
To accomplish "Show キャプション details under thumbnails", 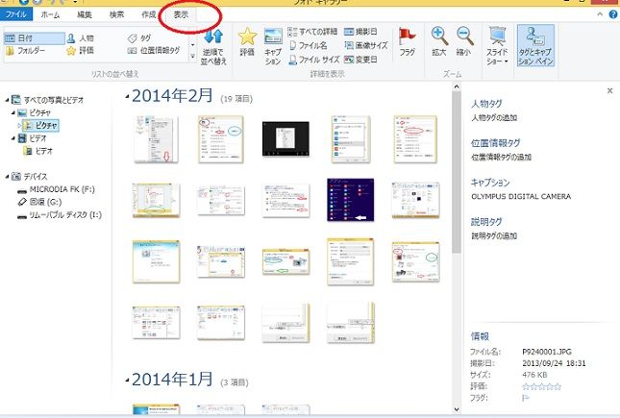I will point(273,47).
